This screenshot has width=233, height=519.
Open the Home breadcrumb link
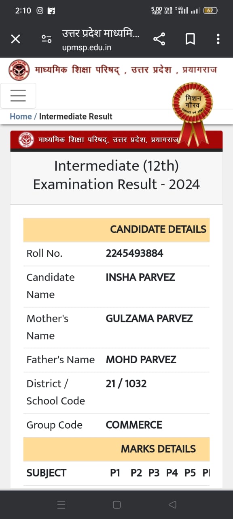tap(21, 116)
